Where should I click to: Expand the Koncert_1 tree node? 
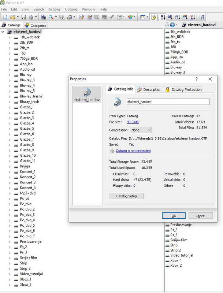coord(10,172)
